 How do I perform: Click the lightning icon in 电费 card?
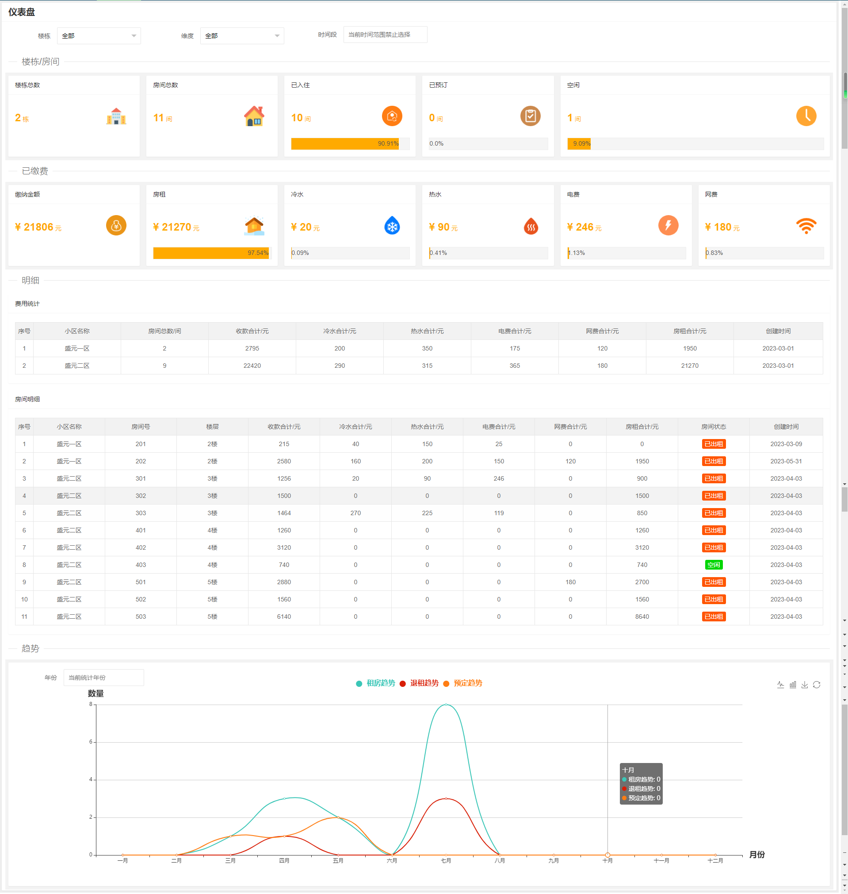[668, 225]
